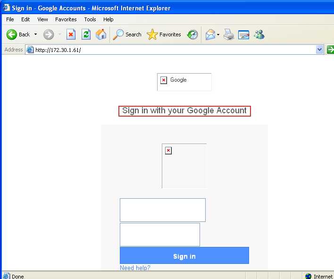Open the Help menu

(x=108, y=19)
